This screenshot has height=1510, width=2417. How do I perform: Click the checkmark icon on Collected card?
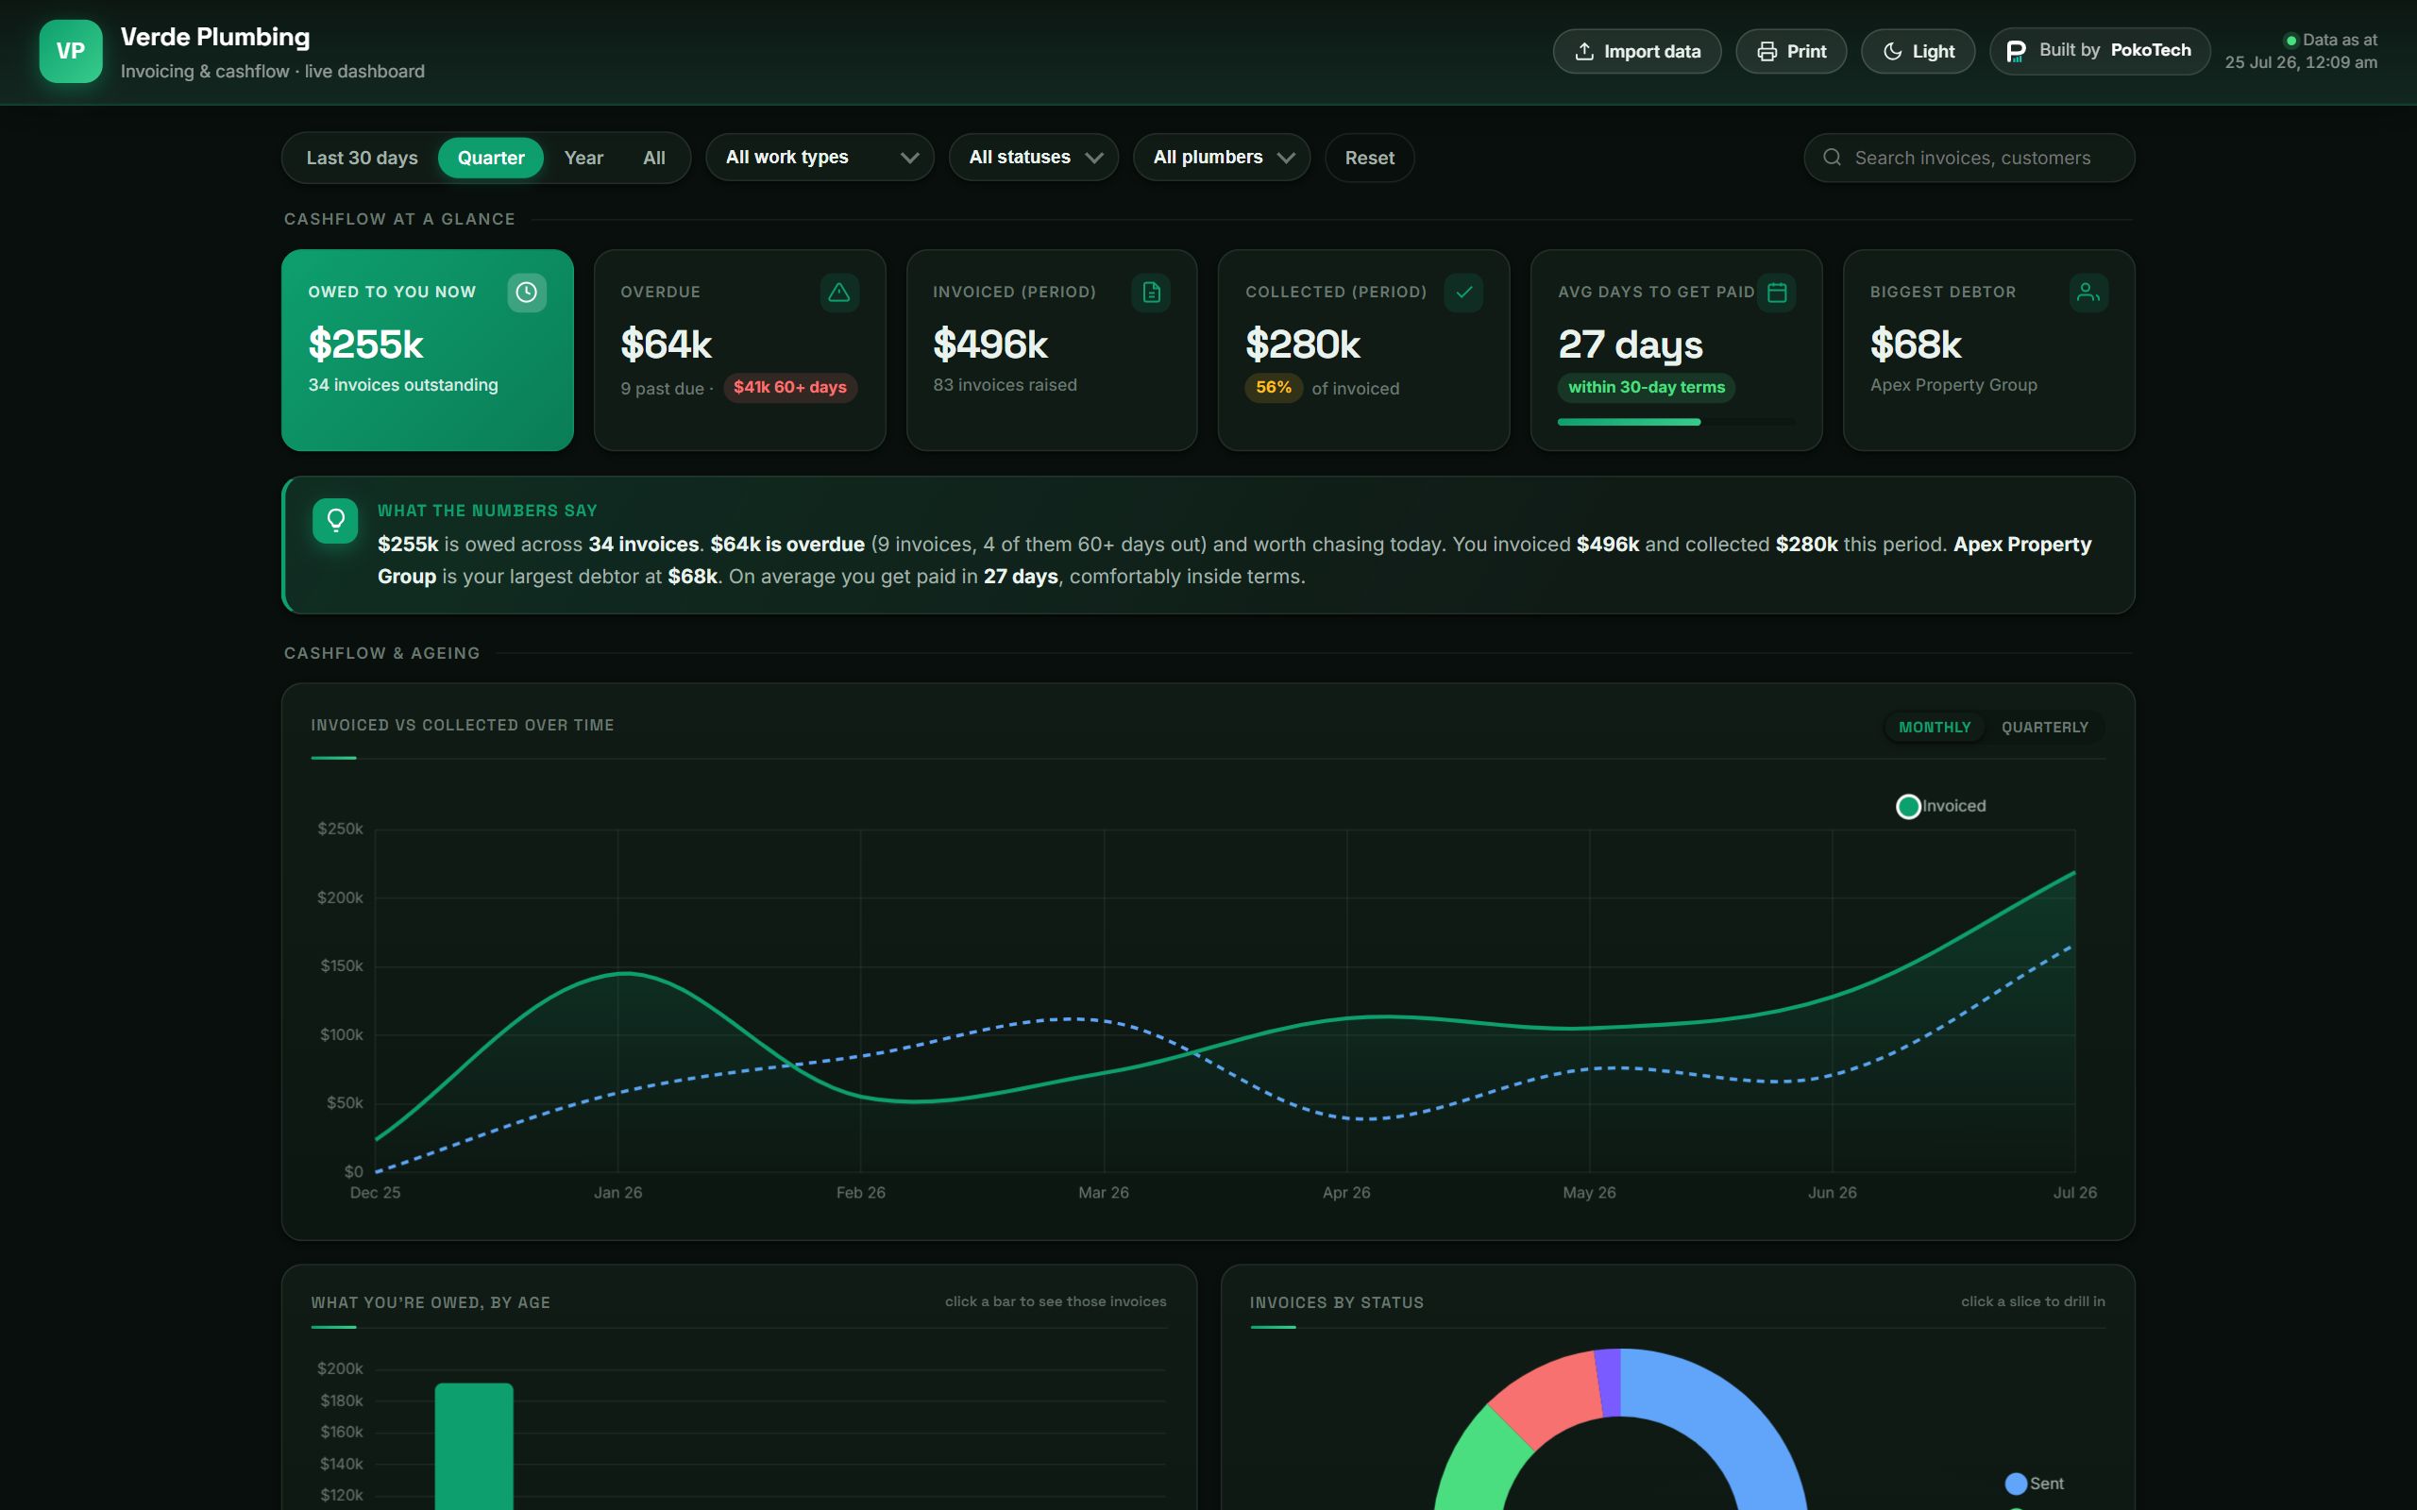[x=1463, y=292]
